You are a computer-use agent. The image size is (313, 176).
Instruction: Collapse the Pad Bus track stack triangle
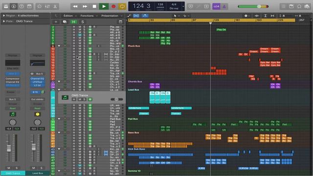(x=59, y=119)
